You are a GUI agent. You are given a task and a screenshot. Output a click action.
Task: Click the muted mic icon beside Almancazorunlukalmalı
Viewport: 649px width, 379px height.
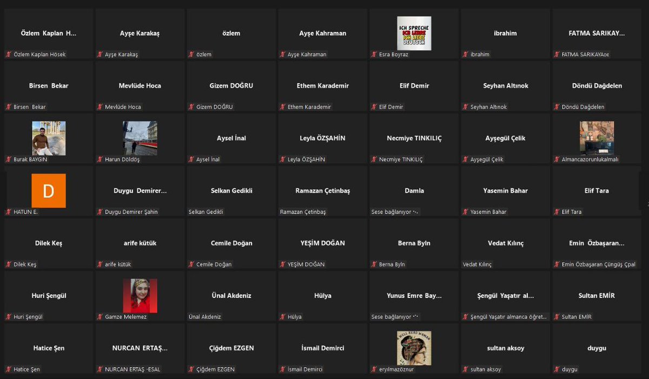pyautogui.click(x=557, y=159)
